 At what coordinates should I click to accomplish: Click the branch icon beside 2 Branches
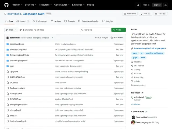21,30
